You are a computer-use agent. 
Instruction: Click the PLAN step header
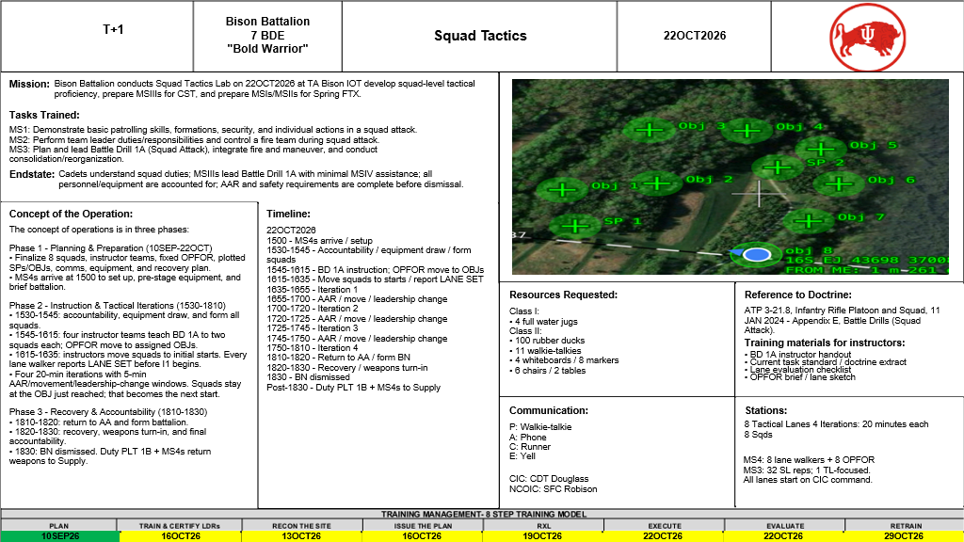coord(59,526)
